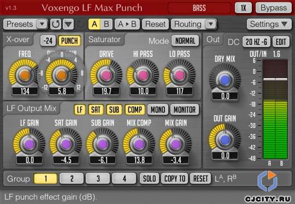295x204 pixels.
Task: Toggle the PUNCH crossover mode
Action: (69, 40)
